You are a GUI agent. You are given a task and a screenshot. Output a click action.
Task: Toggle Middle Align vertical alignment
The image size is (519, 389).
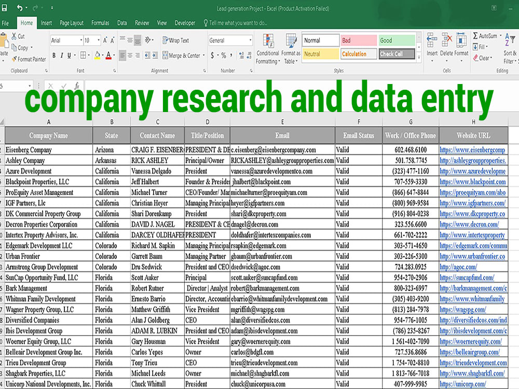[130, 40]
